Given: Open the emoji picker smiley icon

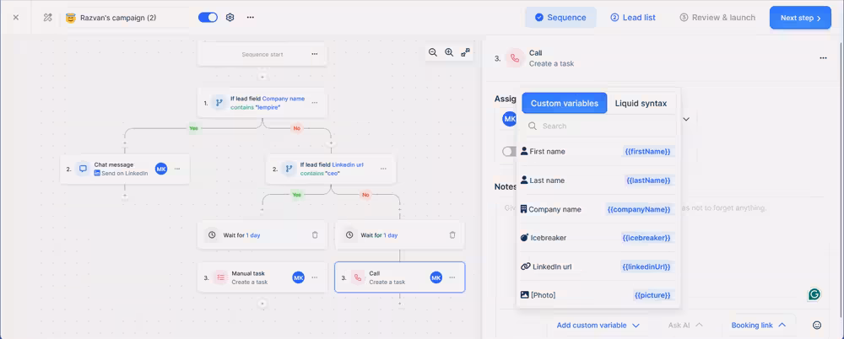Looking at the screenshot, I should 816,325.
